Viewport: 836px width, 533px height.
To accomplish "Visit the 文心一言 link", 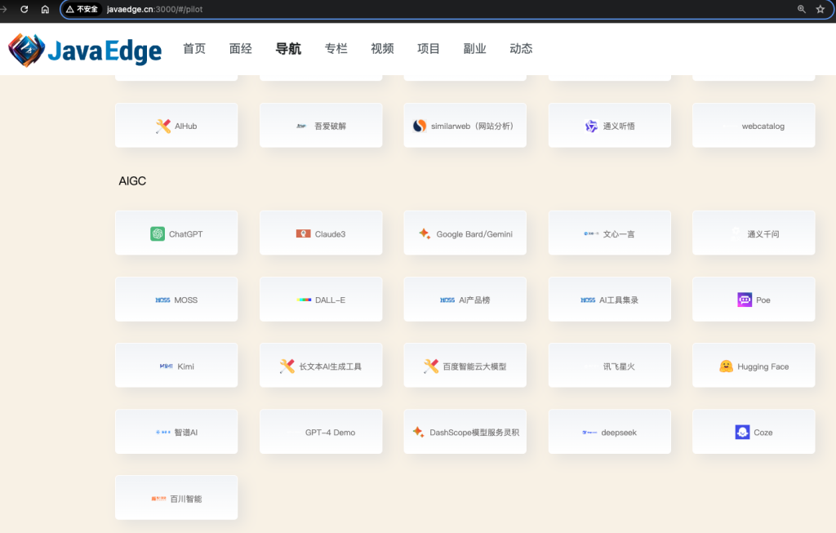I will [x=609, y=233].
